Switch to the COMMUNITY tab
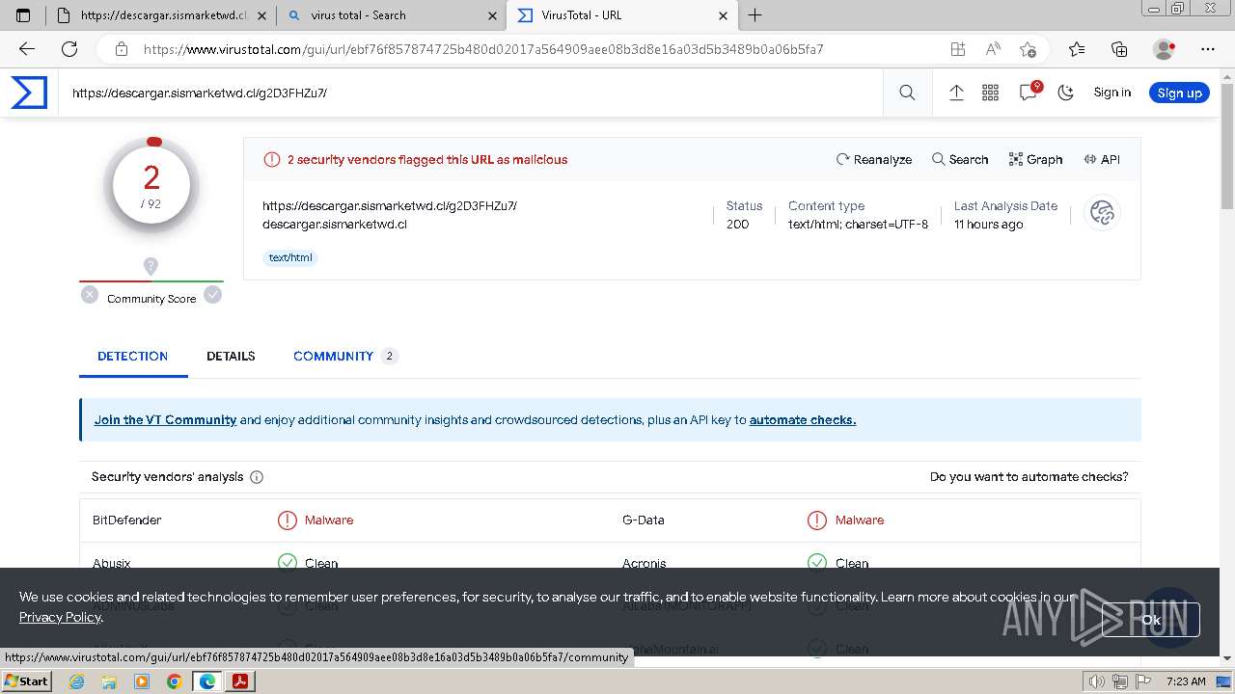The image size is (1235, 694). coord(345,356)
